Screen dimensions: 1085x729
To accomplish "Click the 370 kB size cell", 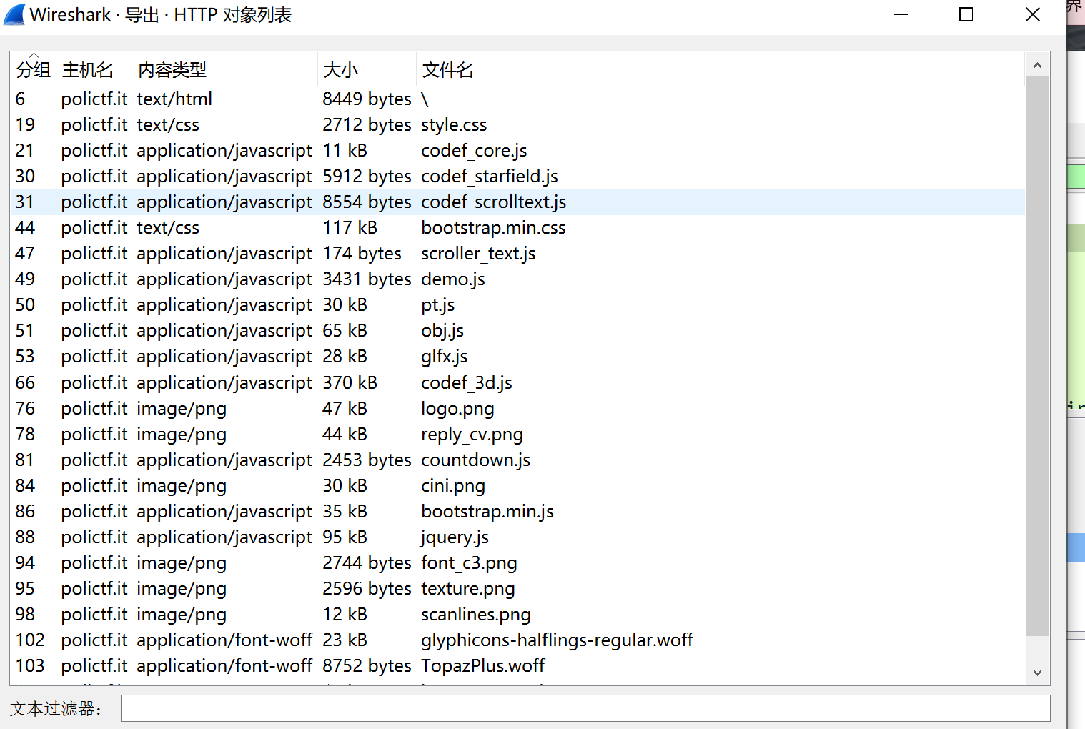I will (350, 383).
